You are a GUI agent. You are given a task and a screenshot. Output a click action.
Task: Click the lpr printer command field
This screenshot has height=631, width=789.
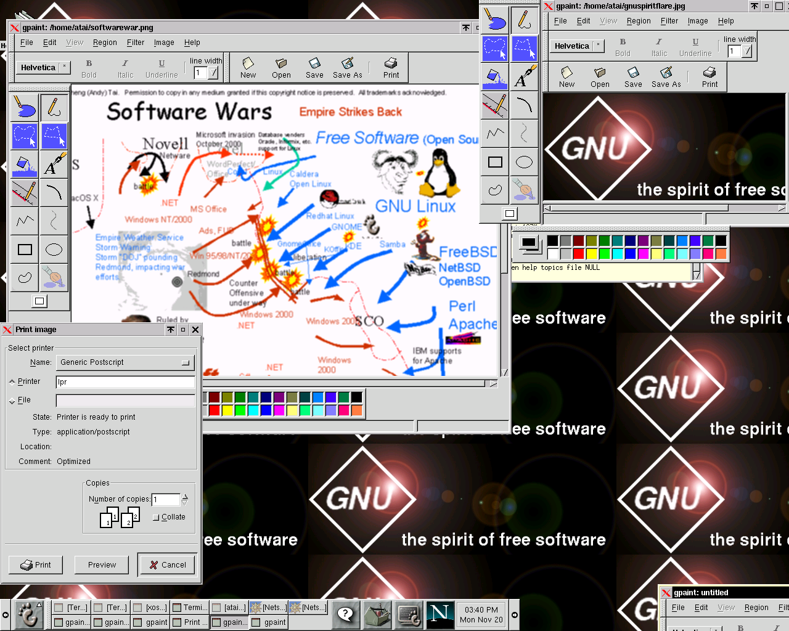click(125, 382)
